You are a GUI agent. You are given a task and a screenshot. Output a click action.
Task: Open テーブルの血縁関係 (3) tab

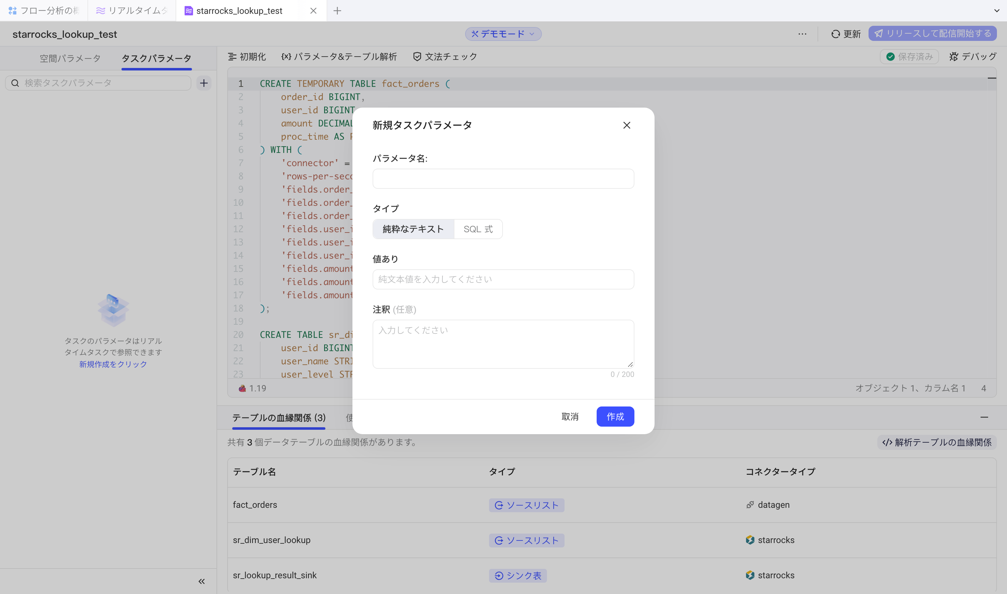coord(279,418)
